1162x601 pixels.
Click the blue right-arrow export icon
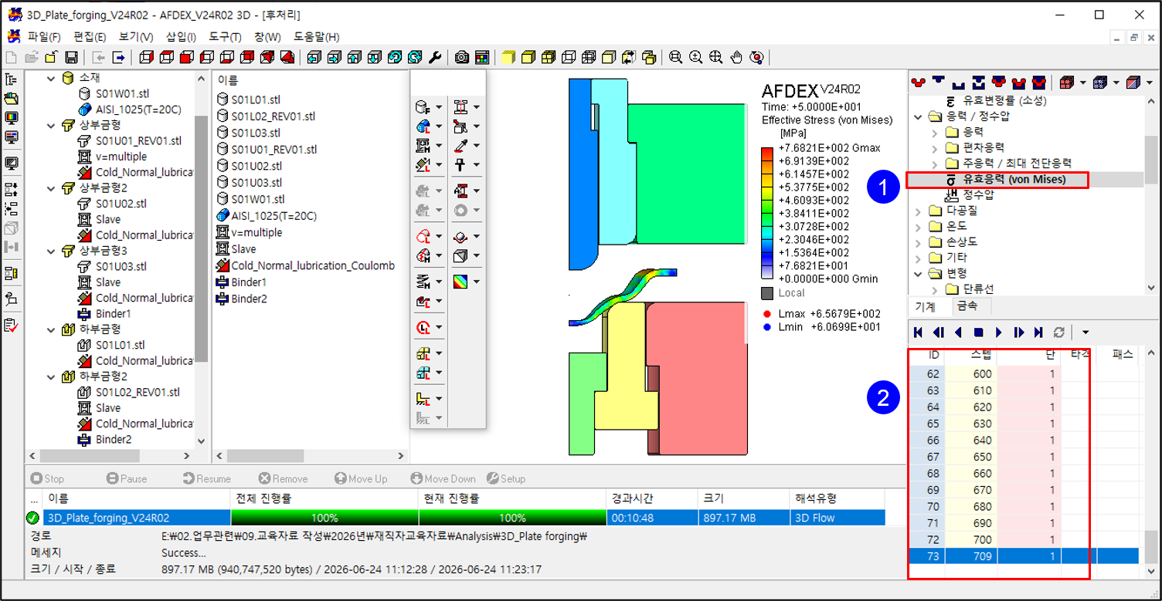click(119, 57)
